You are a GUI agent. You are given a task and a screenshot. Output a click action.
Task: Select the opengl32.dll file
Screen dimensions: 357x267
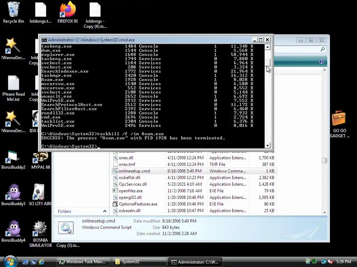click(x=193, y=197)
